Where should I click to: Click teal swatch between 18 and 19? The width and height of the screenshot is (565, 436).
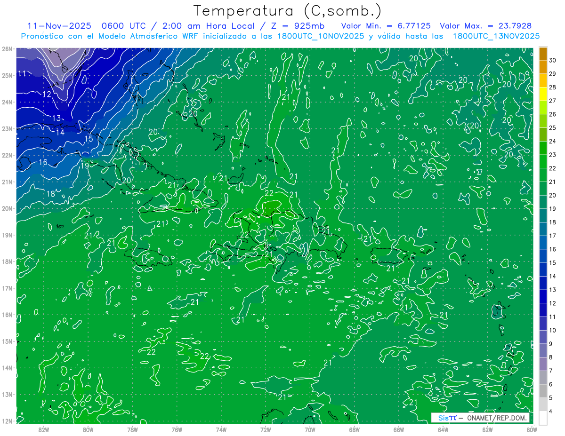click(x=543, y=215)
